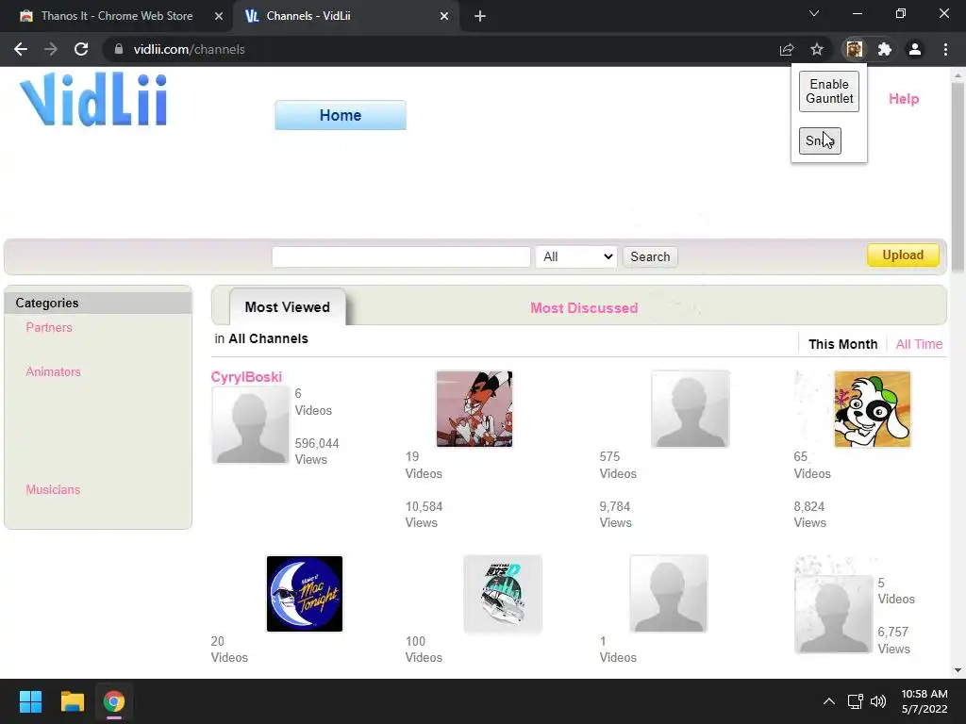
Task: Click the VidLii logo
Action: coord(93,100)
